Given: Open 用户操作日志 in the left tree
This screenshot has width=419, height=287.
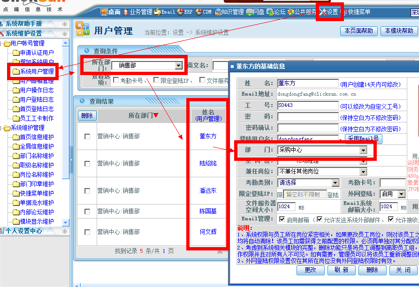Looking at the screenshot, I should [x=36, y=90].
